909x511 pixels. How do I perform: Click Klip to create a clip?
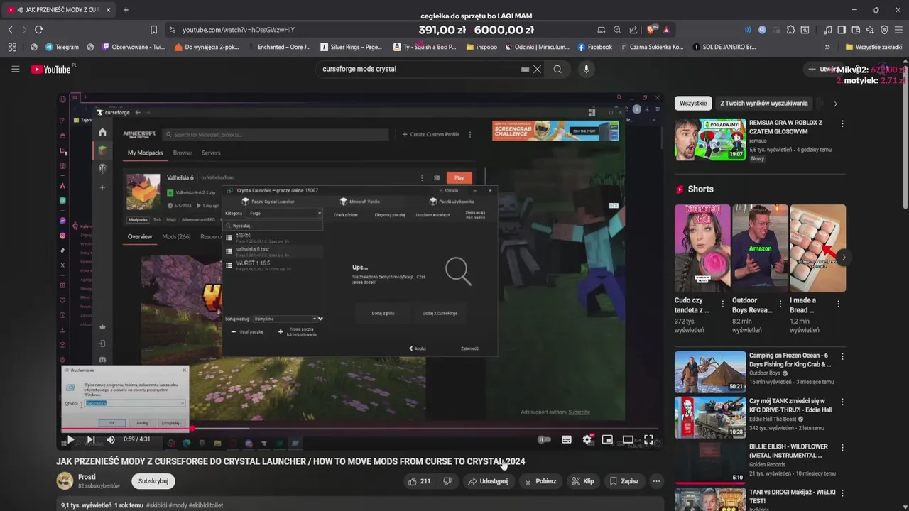click(583, 481)
